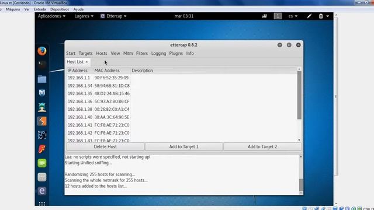Click the clock mar 03:31
374x210 pixels.
click(x=184, y=16)
